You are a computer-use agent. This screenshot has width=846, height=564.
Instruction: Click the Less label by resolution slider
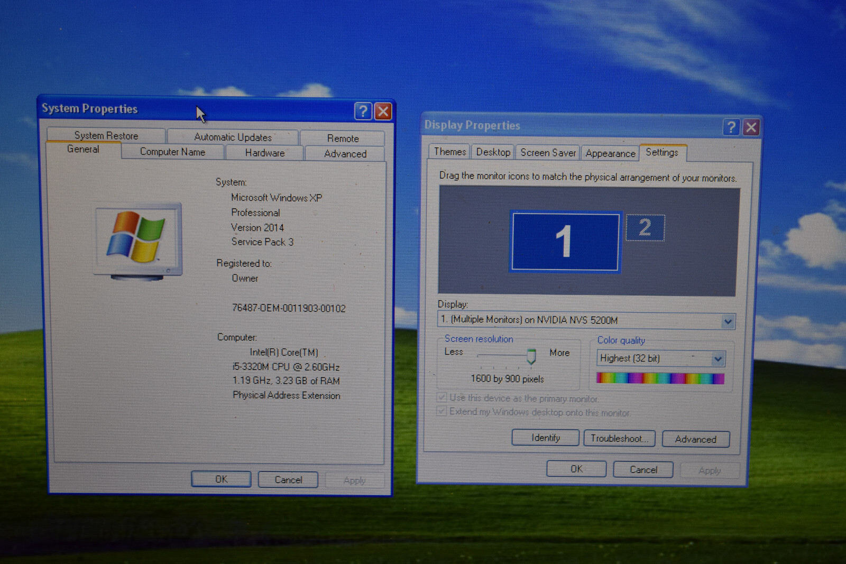tap(454, 352)
